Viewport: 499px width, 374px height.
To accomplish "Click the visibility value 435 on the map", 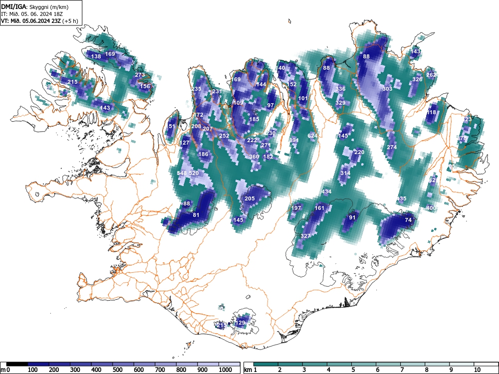I will point(401,198).
